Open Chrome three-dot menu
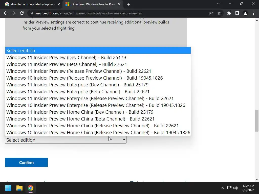259x194 pixels. (x=253, y=13)
